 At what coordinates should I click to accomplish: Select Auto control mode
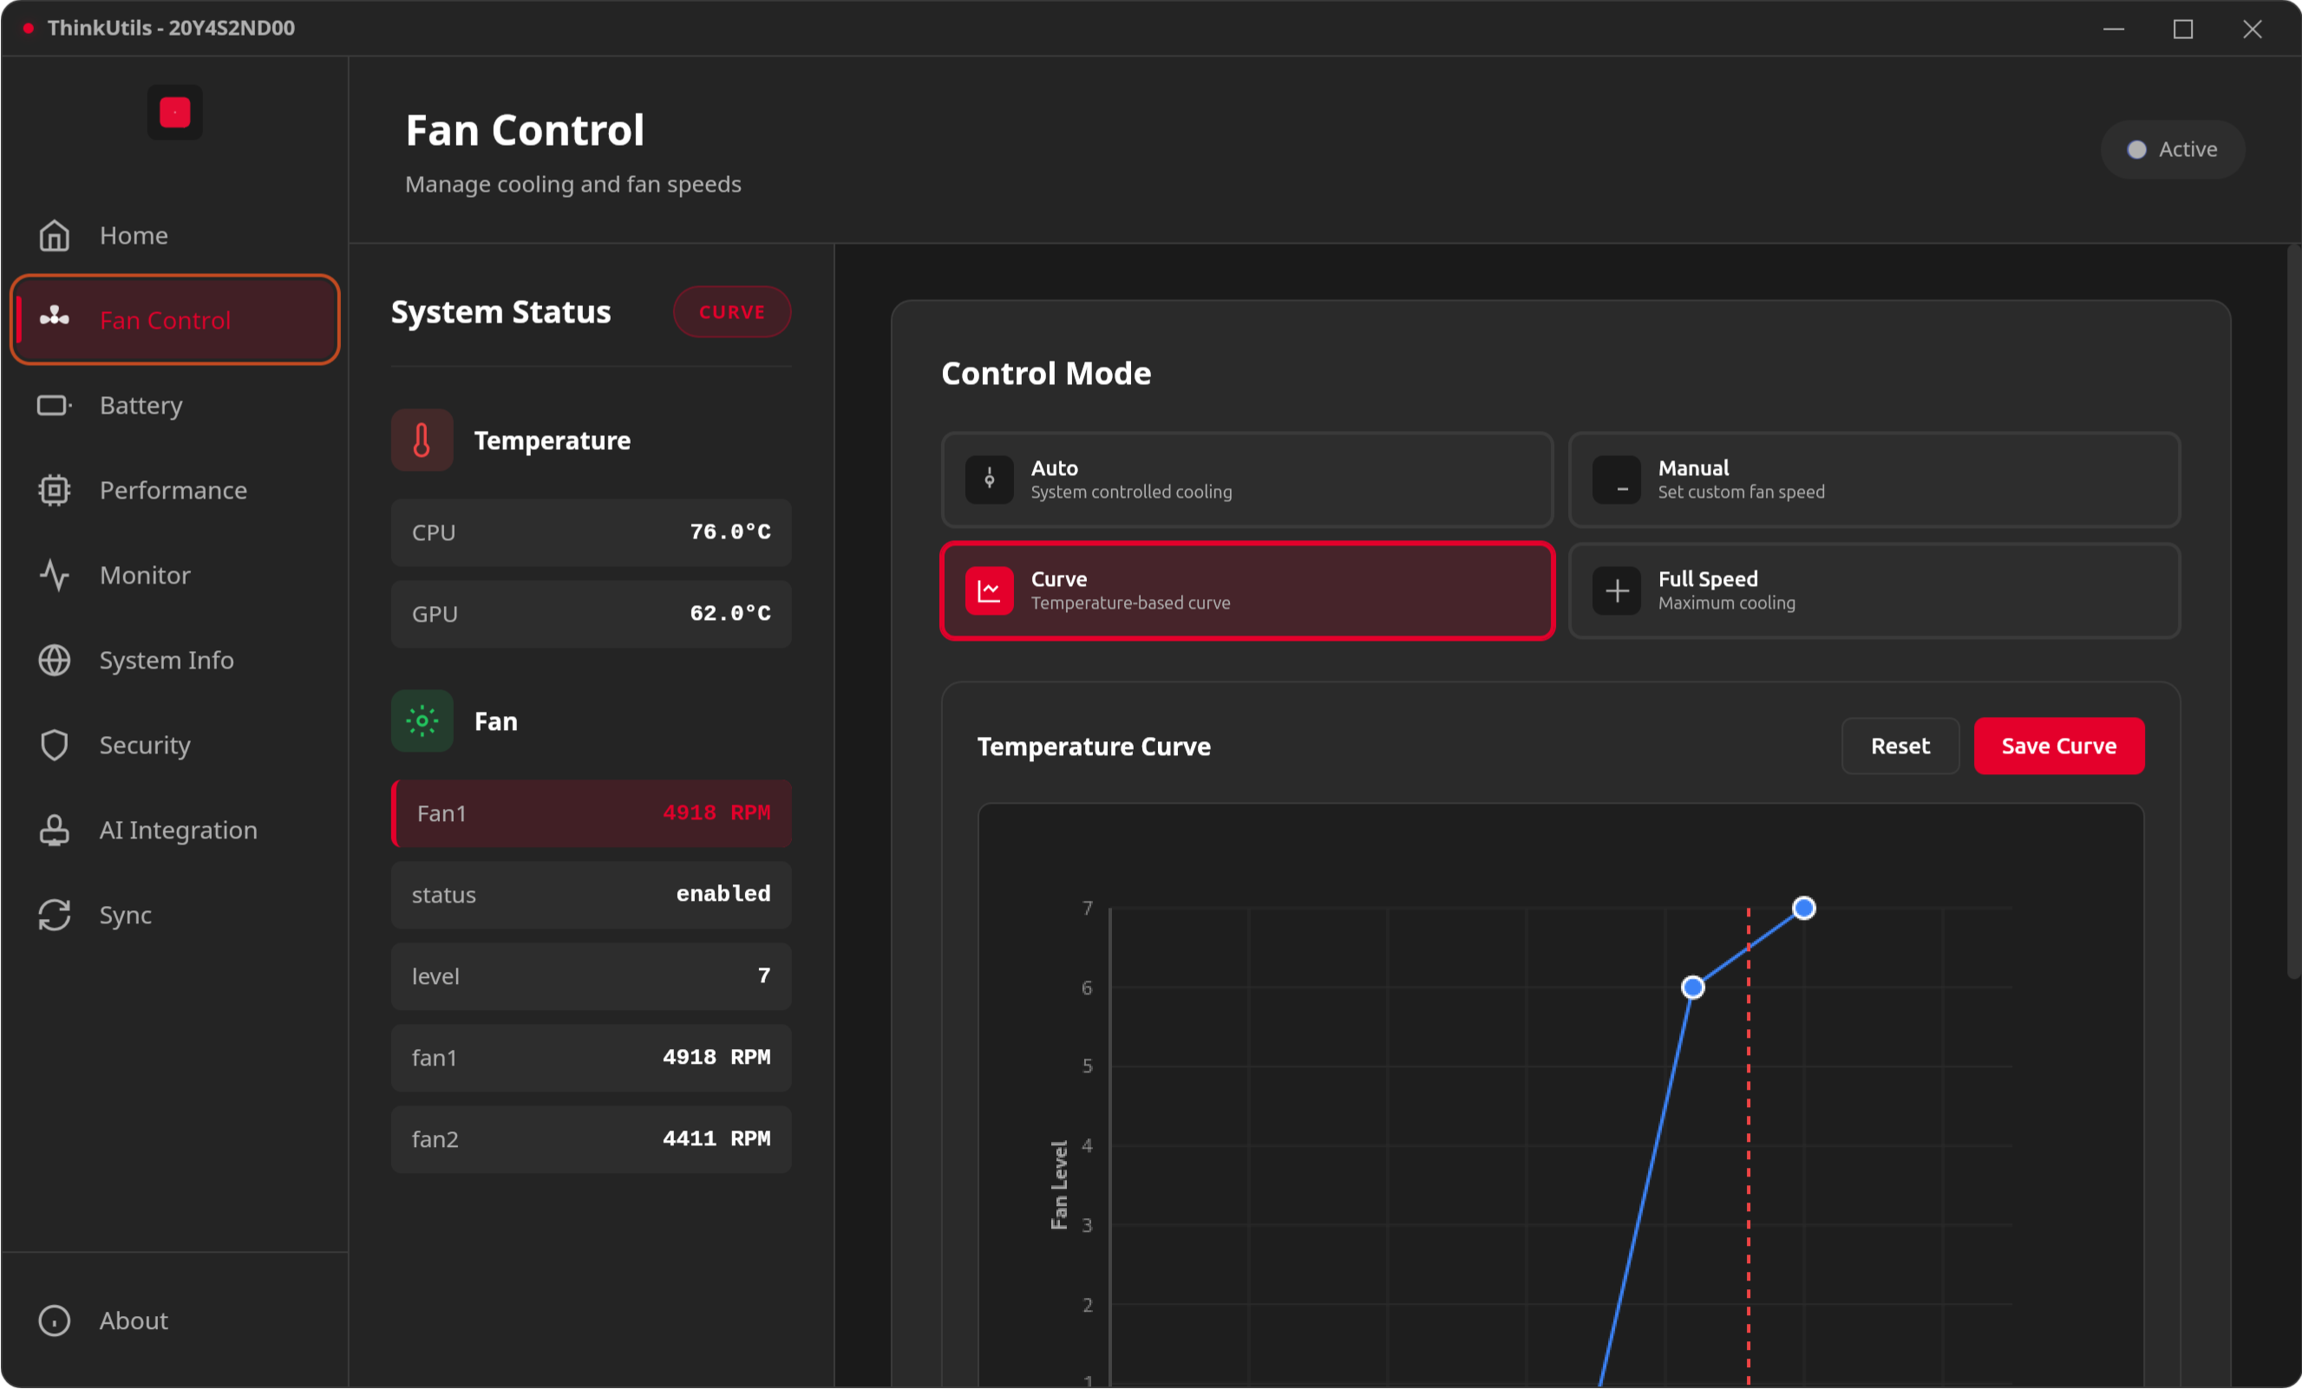point(1246,479)
